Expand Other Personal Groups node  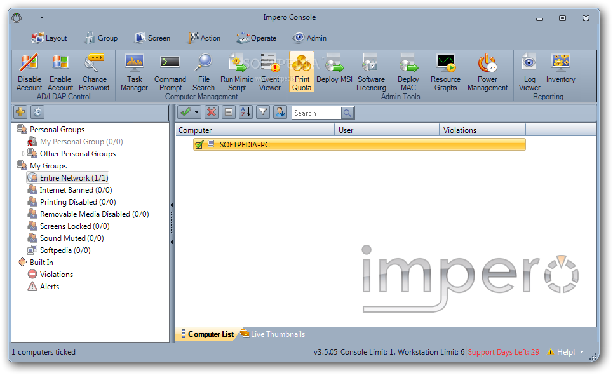pyautogui.click(x=23, y=154)
